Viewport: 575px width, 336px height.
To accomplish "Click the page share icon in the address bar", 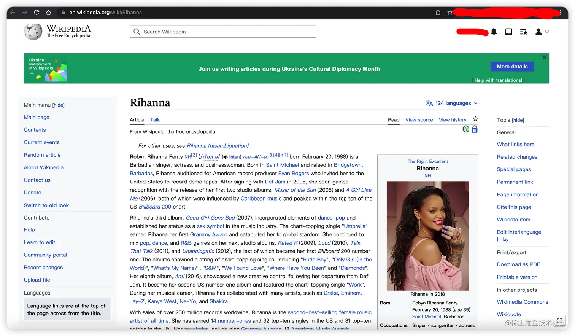I will pyautogui.click(x=437, y=12).
